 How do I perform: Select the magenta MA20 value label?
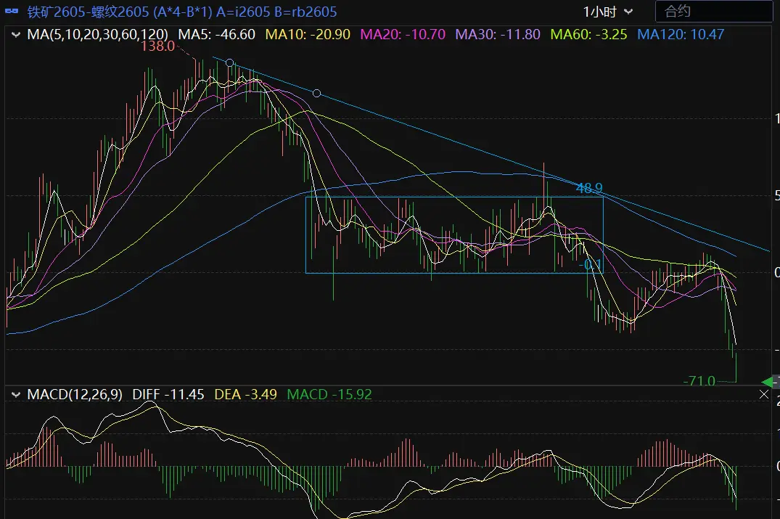click(x=402, y=34)
